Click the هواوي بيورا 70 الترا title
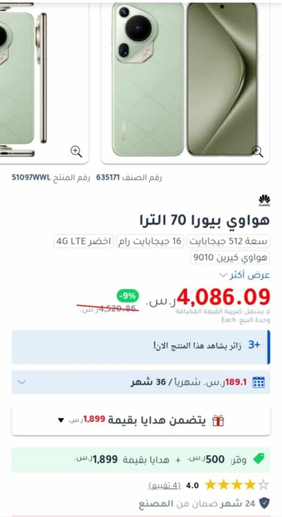282x517 pixels. click(x=205, y=220)
